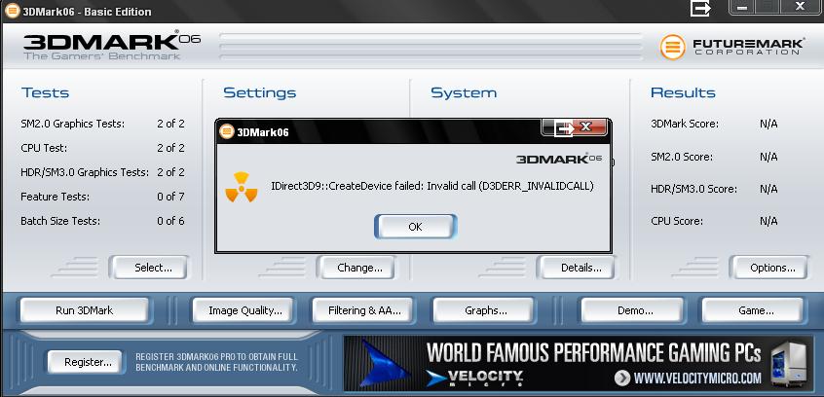The image size is (824, 397).
Task: Click the Register 3DMark06 Pro promo text
Action: (x=216, y=362)
